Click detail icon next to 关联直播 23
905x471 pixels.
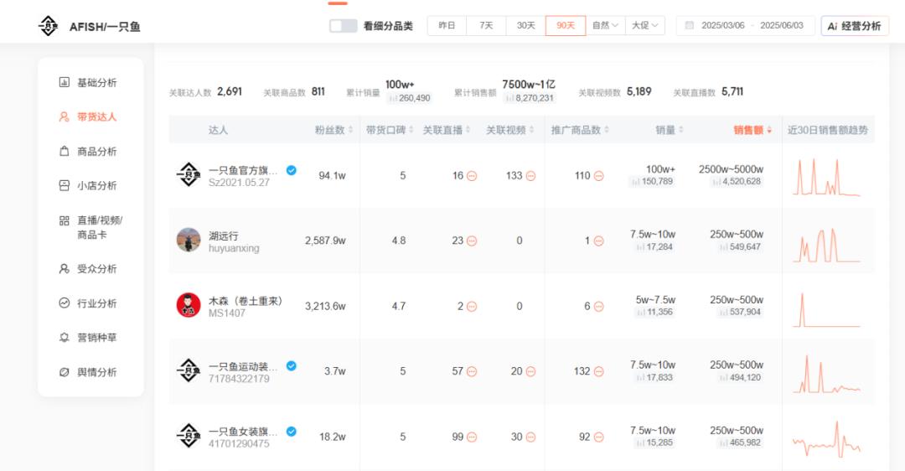click(472, 241)
